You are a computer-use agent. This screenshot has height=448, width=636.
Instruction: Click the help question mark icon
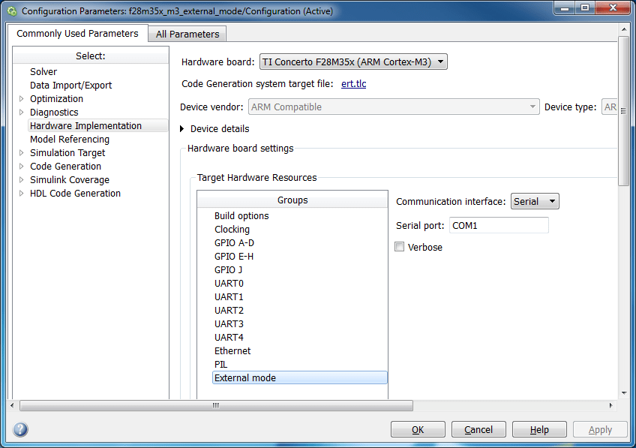pyautogui.click(x=20, y=429)
